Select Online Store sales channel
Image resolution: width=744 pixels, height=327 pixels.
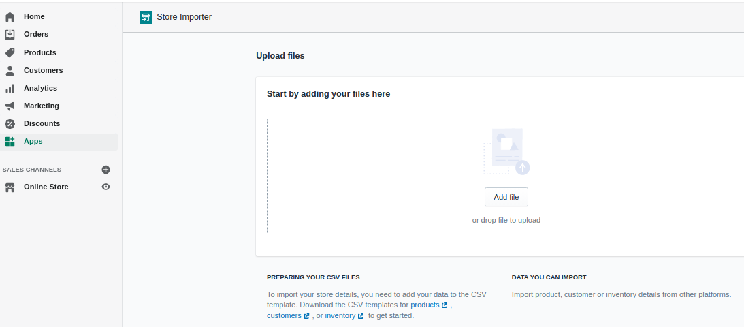46,187
